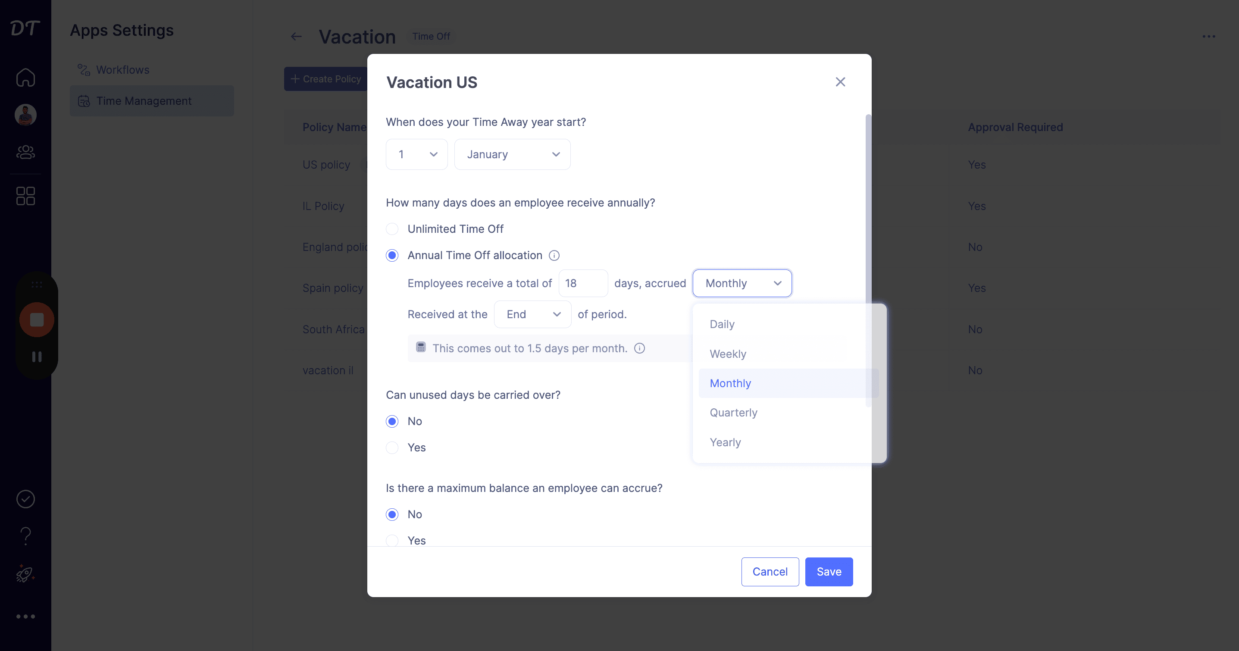Click the rocket icon in sidebar

(x=25, y=573)
